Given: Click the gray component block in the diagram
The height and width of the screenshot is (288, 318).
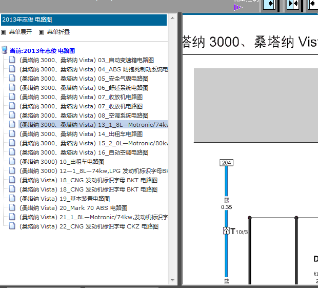Looking at the screenshot, I should pos(256,105).
